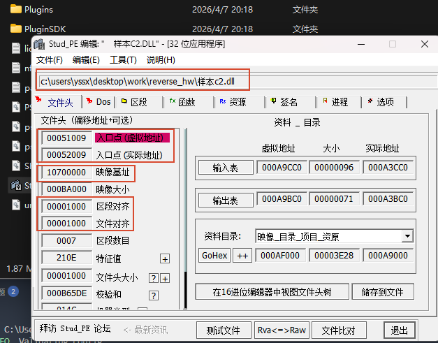Click export table size 00000071

pyautogui.click(x=334, y=198)
